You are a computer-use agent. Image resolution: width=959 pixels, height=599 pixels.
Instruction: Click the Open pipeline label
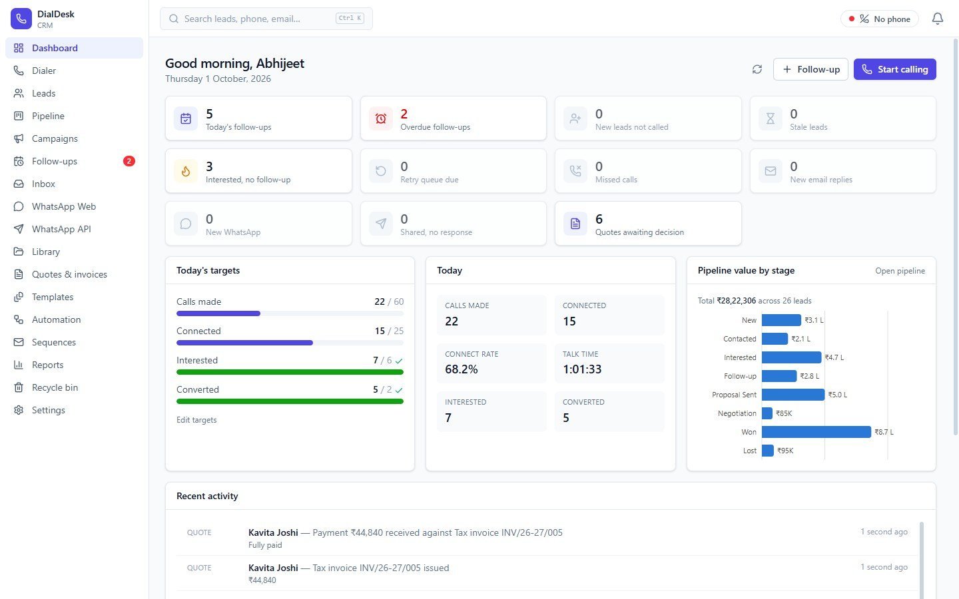point(900,271)
